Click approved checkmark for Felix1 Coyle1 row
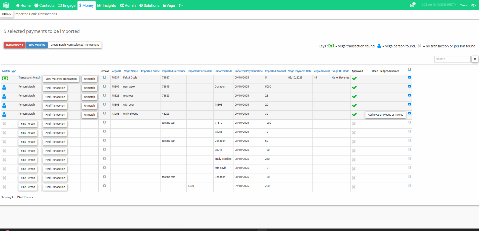This screenshot has height=231, width=479. 354,79
